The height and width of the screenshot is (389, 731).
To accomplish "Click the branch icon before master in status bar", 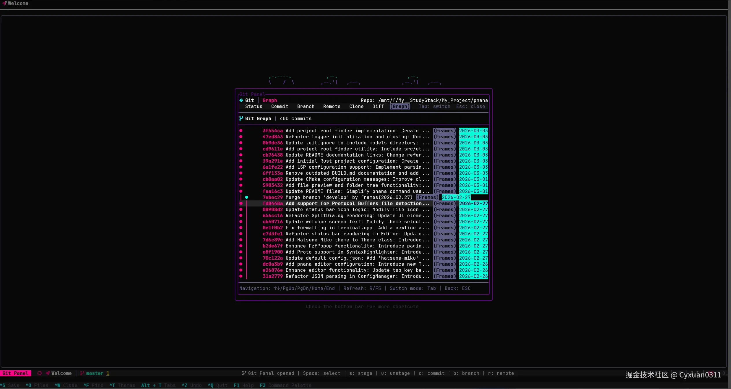I will (82, 373).
